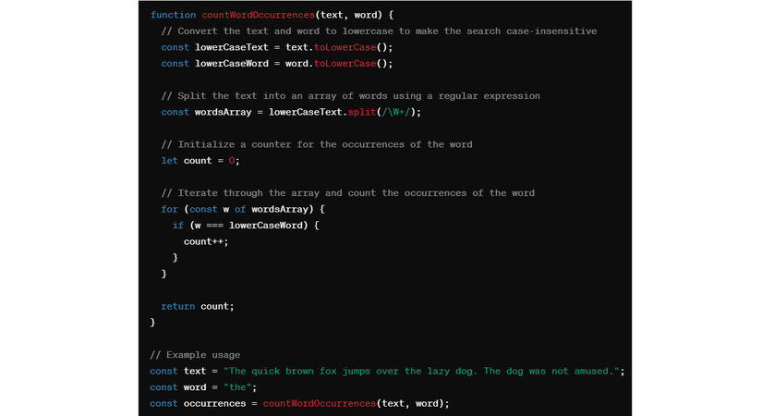Viewport: 762px width, 416px height.
Task: Click the if keyword in the loop
Action: [x=177, y=226]
